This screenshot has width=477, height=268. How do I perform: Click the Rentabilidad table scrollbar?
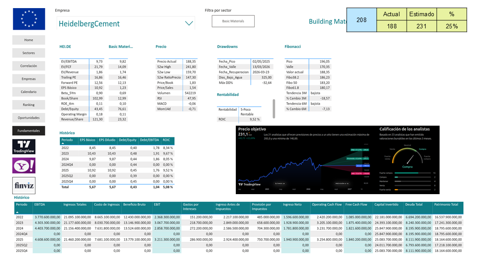[274, 109]
